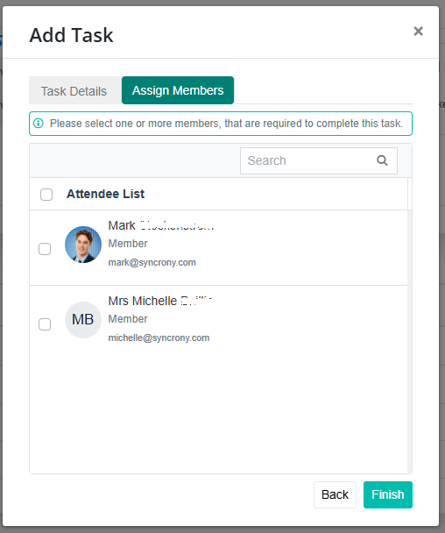Close the Add Task dialog
The height and width of the screenshot is (533, 445).
click(x=418, y=32)
